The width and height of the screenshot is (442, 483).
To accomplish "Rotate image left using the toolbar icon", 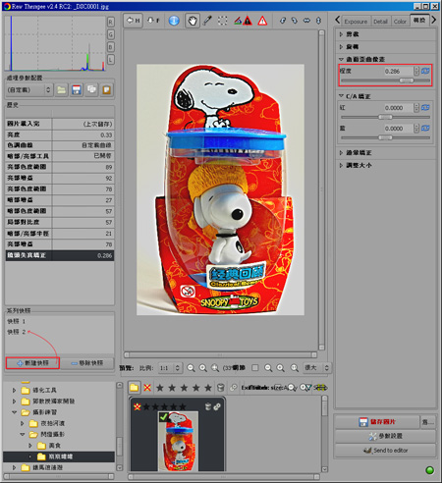I will click(282, 21).
